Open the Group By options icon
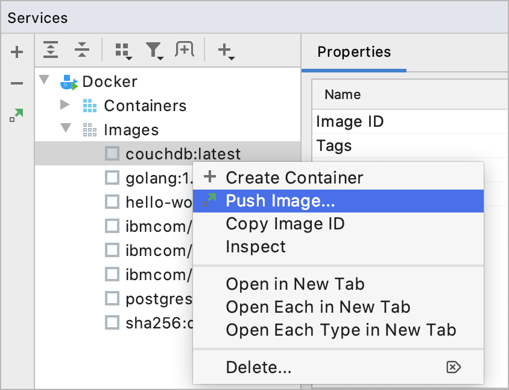The width and height of the screenshot is (509, 390). 122,51
